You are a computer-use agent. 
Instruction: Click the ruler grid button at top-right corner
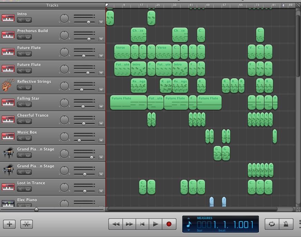298,5
